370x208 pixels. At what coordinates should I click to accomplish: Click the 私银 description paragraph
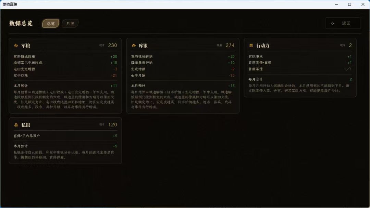pos(64,155)
